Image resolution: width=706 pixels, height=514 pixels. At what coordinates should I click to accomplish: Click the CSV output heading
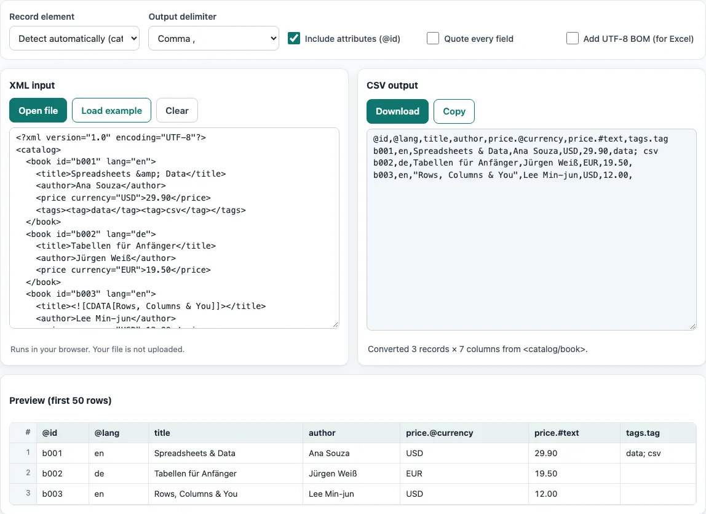tap(392, 85)
